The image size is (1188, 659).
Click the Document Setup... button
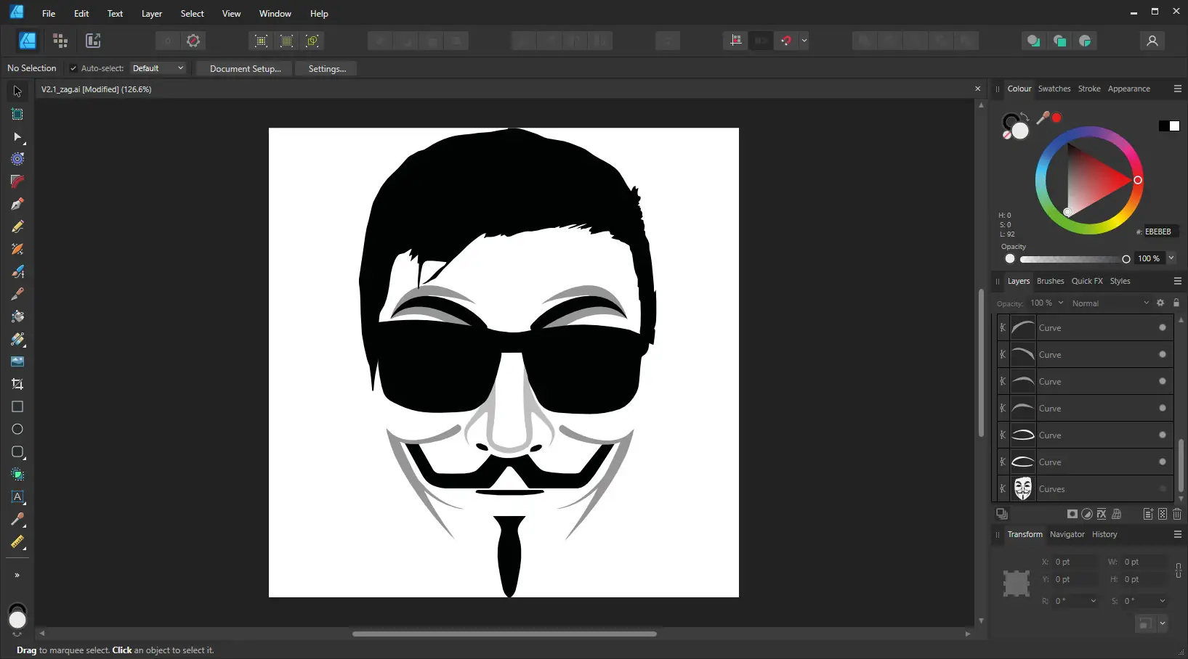[x=246, y=69]
